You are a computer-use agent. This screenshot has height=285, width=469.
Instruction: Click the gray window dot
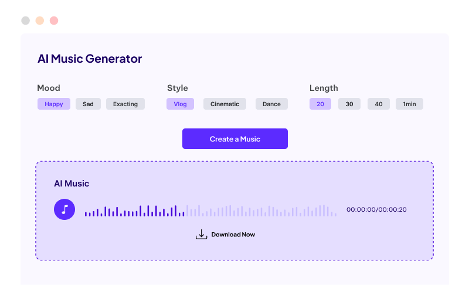click(25, 21)
